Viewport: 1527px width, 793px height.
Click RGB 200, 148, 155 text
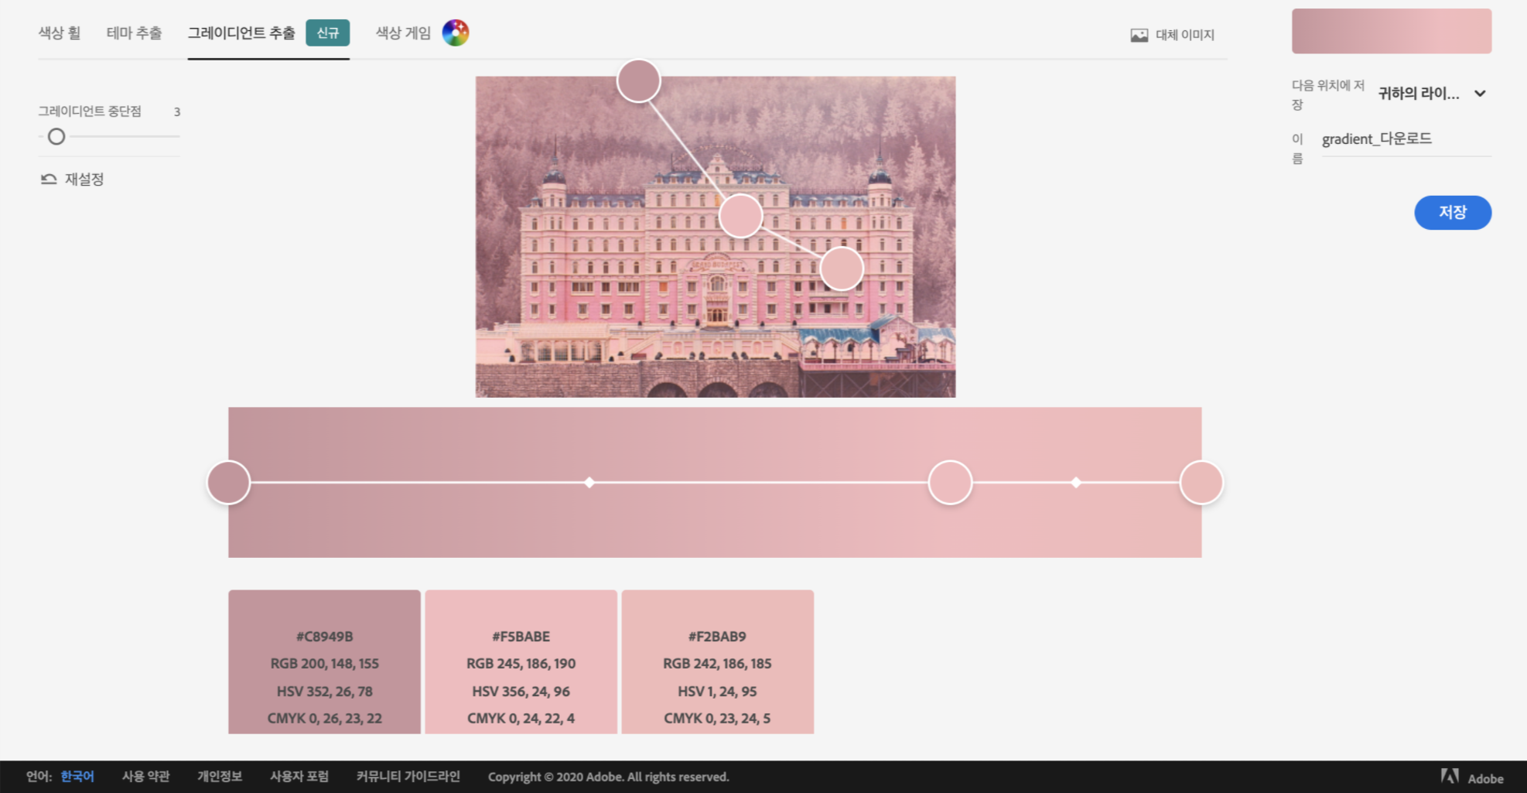click(x=324, y=664)
